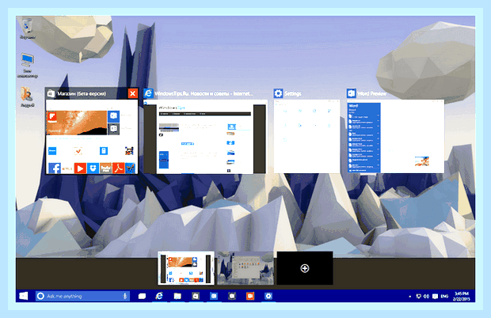Add a new virtual desktop with plus button
Image resolution: width=491 pixels, height=318 pixels.
[x=305, y=268]
